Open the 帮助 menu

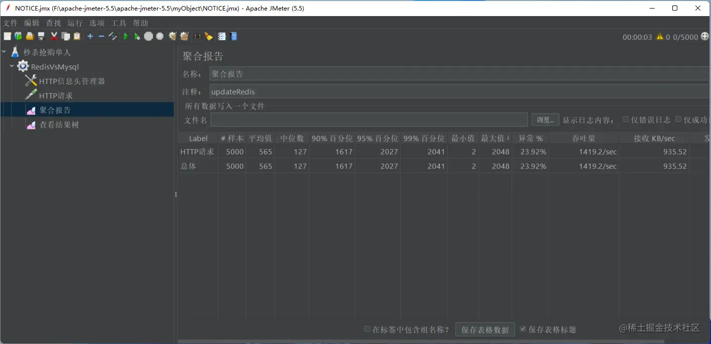pyautogui.click(x=140, y=23)
